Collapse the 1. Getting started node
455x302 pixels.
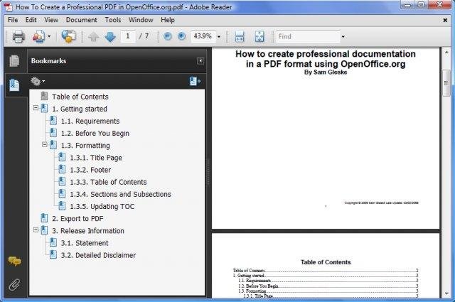click(x=36, y=108)
